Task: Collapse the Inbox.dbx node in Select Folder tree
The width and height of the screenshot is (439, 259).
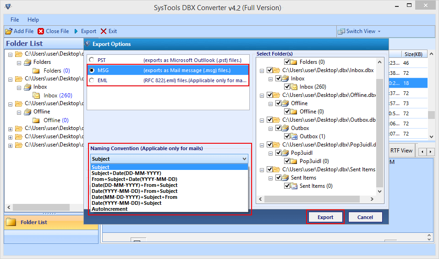Action: pyautogui.click(x=262, y=71)
